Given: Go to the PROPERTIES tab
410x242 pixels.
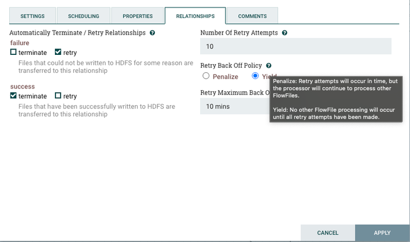Looking at the screenshot, I should 138,16.
